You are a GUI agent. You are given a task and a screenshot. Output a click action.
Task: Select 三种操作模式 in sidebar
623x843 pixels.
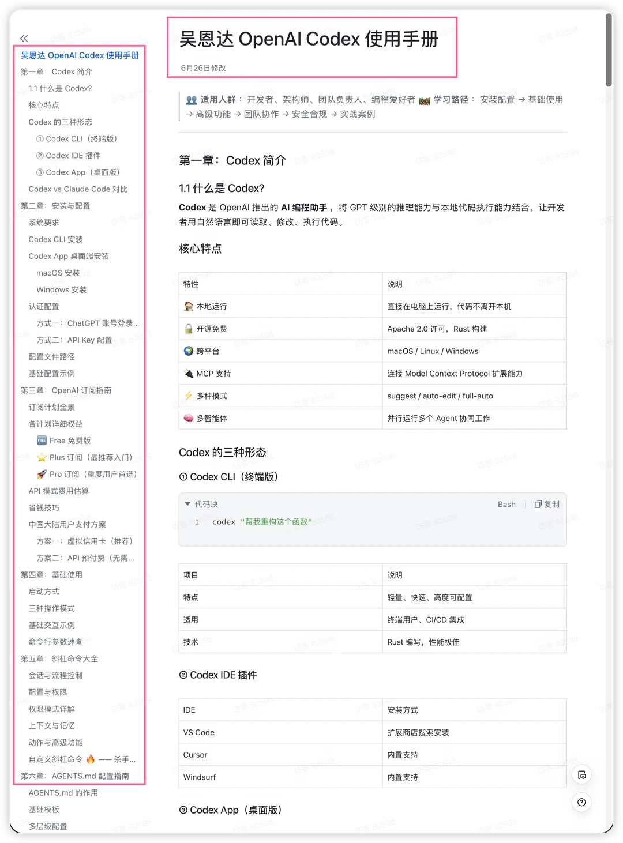click(51, 608)
